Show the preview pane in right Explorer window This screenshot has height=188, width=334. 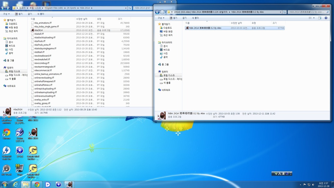(x=320, y=18)
